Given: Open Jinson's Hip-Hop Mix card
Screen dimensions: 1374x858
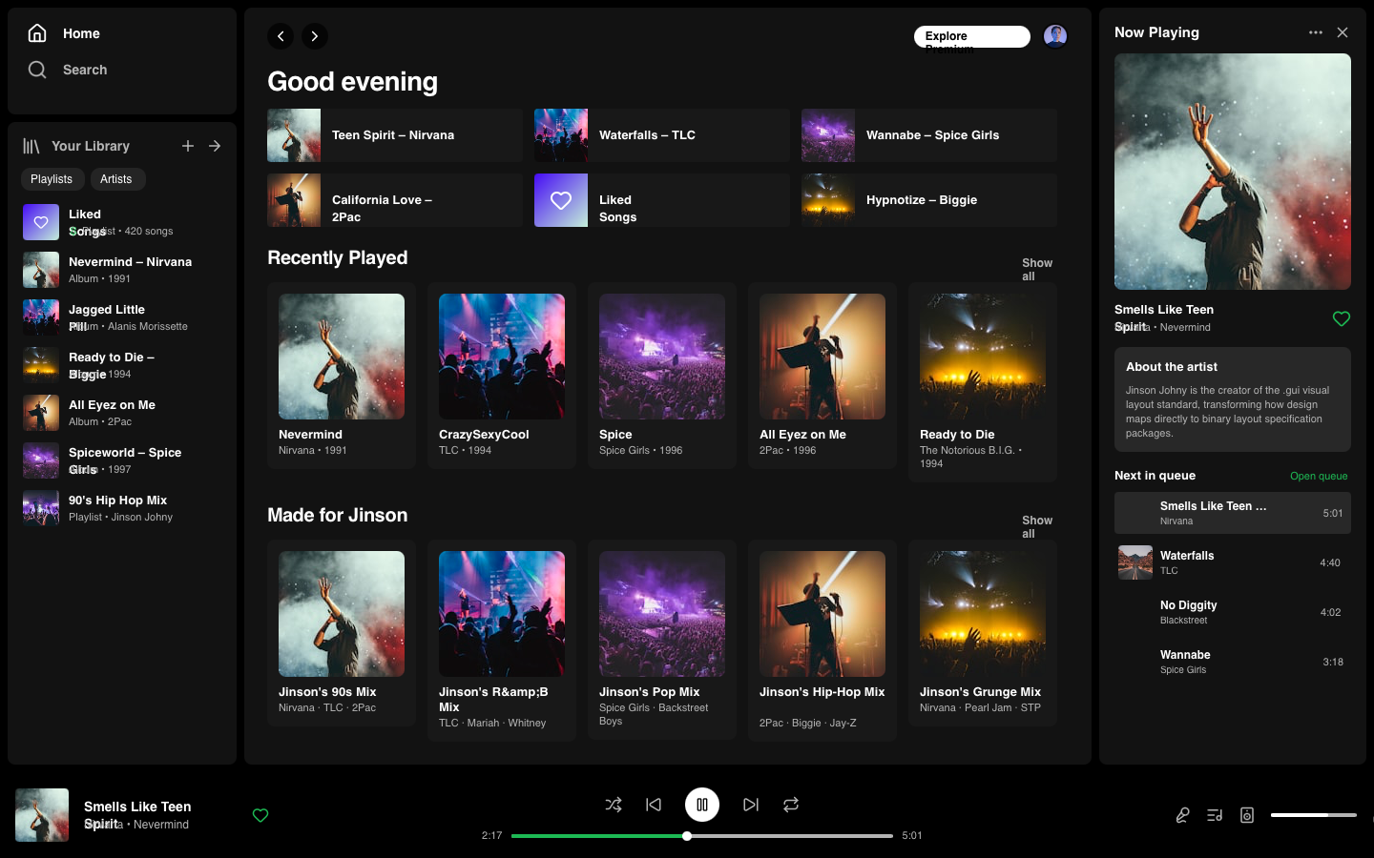Looking at the screenshot, I should point(822,641).
